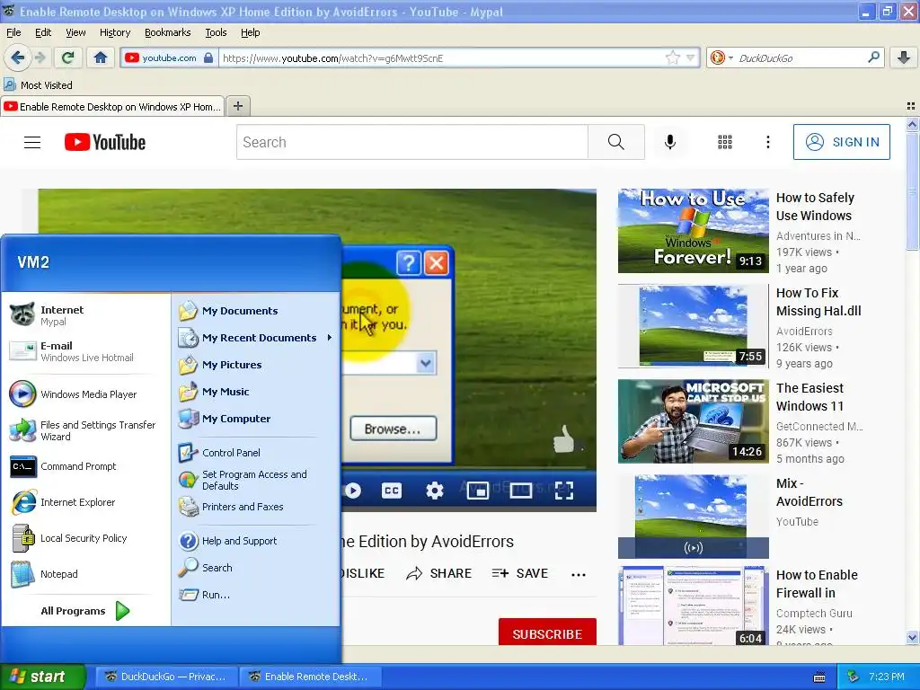Click the SHARE button under video

point(438,573)
